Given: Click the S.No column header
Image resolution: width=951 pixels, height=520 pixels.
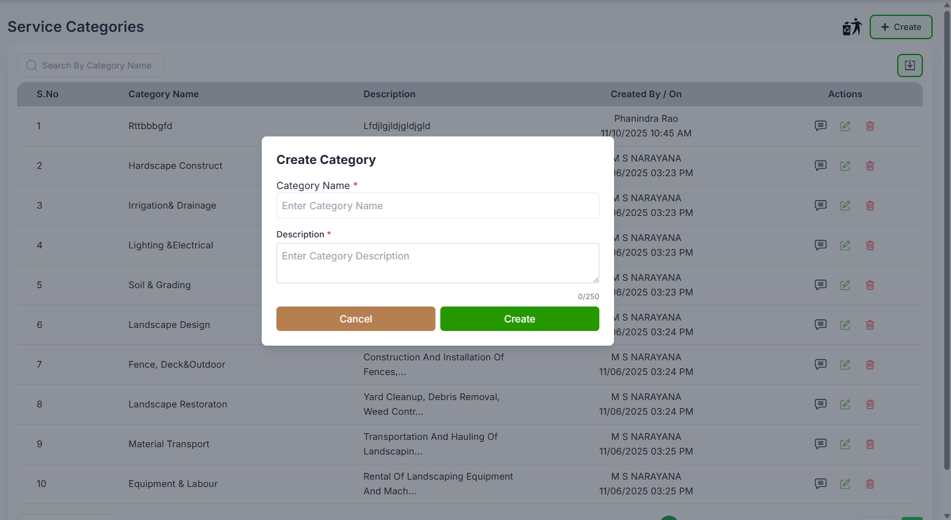Looking at the screenshot, I should click(48, 94).
